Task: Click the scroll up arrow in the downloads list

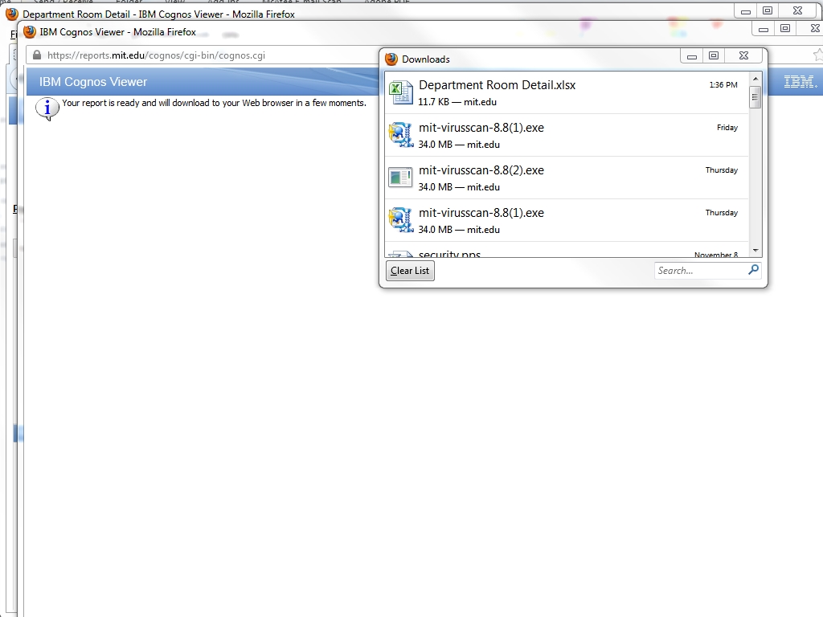Action: tap(755, 79)
